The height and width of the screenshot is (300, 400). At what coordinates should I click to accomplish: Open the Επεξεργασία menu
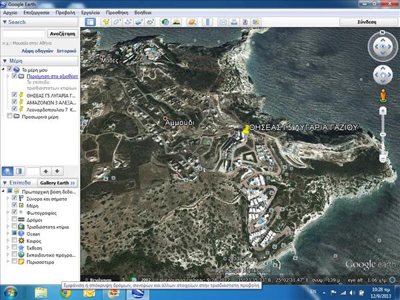coord(36,13)
